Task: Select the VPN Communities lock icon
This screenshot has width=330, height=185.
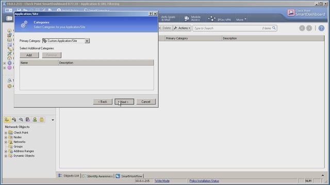Action: [42, 120]
